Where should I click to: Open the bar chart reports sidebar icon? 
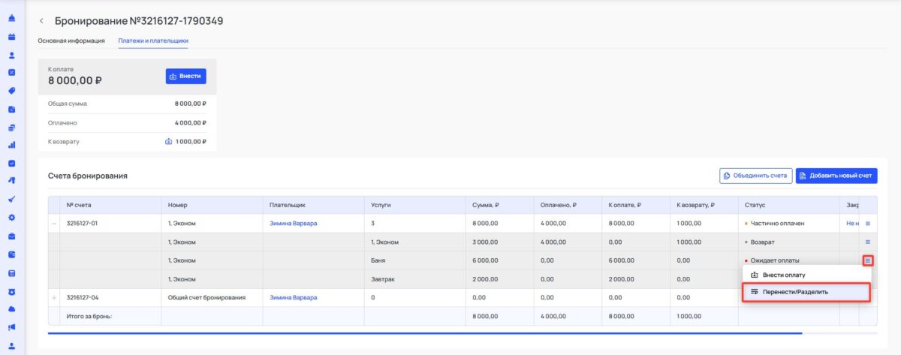tap(11, 145)
